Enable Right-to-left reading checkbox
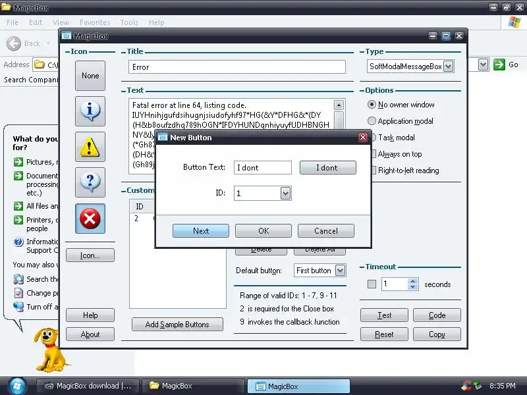This screenshot has width=527, height=395. [x=374, y=171]
